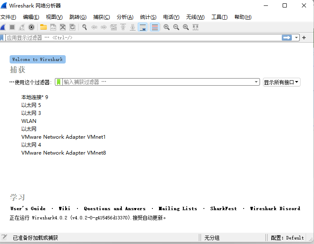Viewport: 314px width, 244px height.
Task: Expand capture filter history dropdown
Action: (x=256, y=82)
